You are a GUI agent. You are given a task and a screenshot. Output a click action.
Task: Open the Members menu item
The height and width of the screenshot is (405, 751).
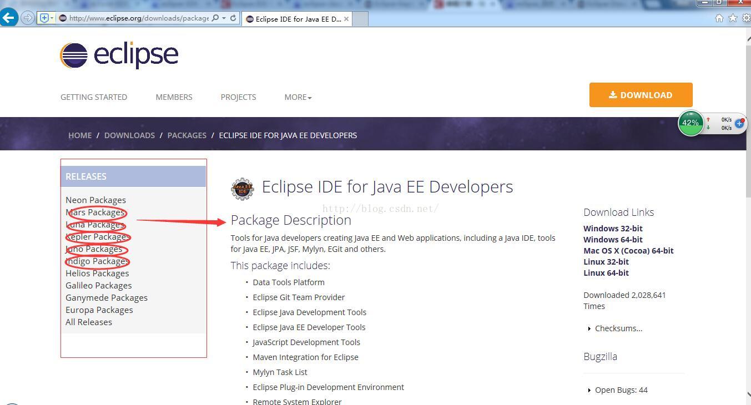(x=174, y=97)
